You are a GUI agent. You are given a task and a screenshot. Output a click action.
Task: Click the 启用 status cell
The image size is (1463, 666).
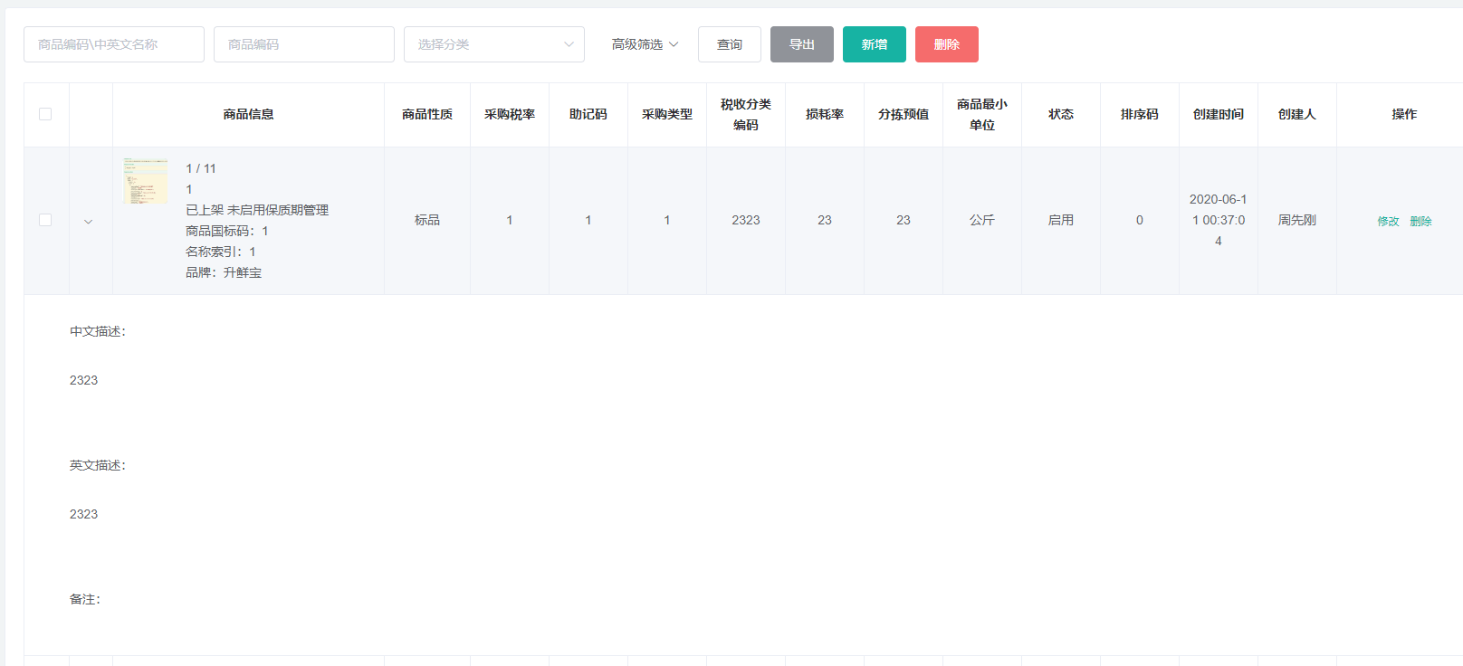coord(1061,220)
